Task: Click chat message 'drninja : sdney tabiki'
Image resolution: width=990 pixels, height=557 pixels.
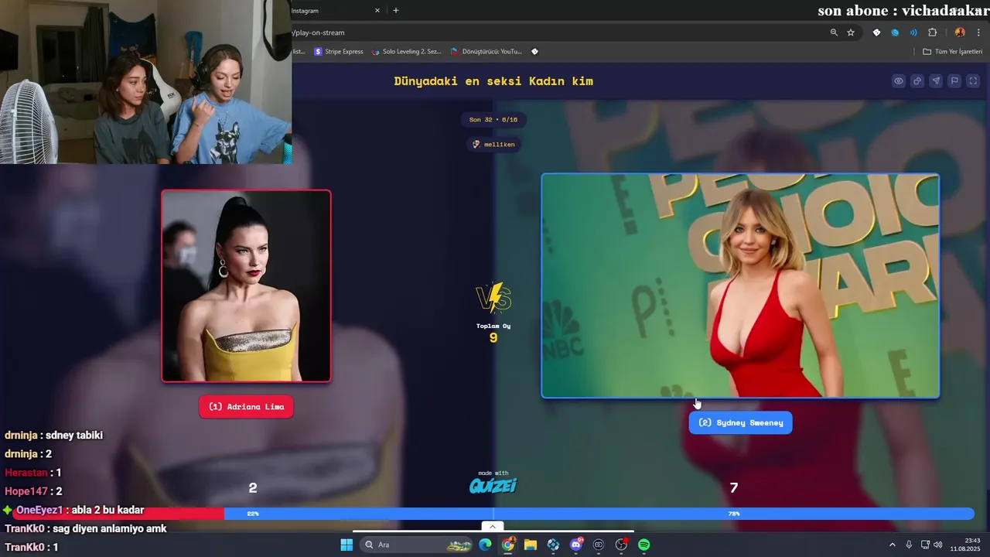Action: 53,436
